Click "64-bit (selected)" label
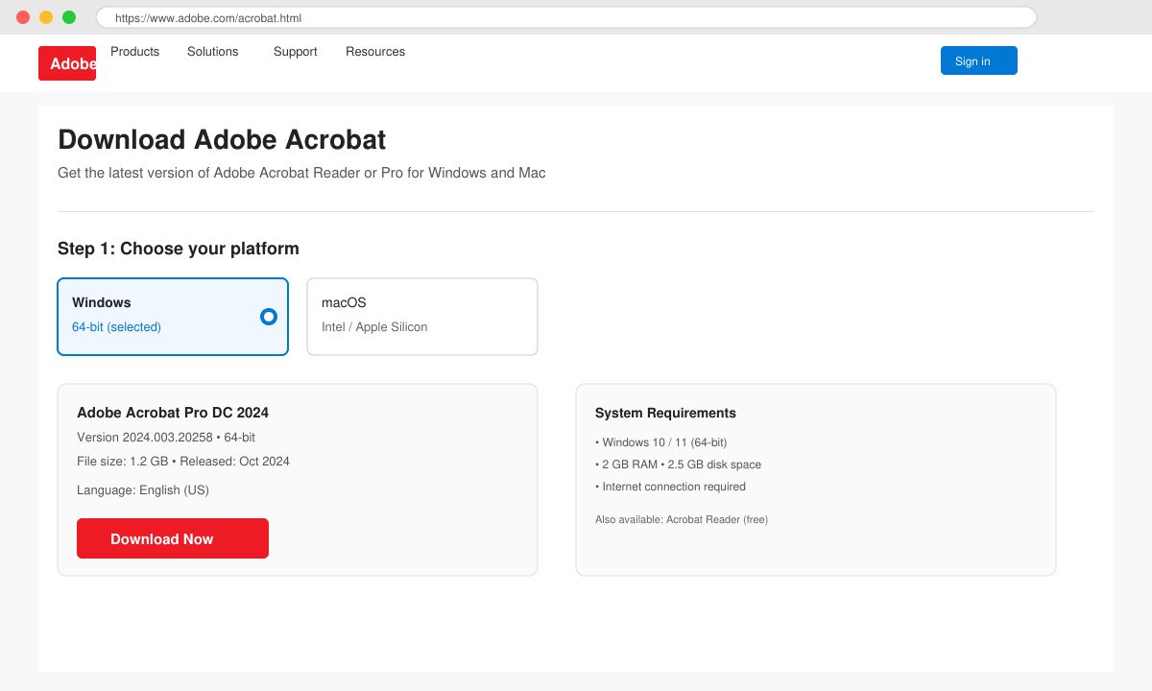The width and height of the screenshot is (1152, 691). tap(116, 327)
